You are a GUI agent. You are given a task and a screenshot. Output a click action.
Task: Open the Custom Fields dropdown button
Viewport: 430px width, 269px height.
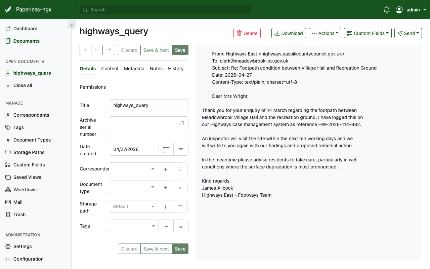(368, 33)
